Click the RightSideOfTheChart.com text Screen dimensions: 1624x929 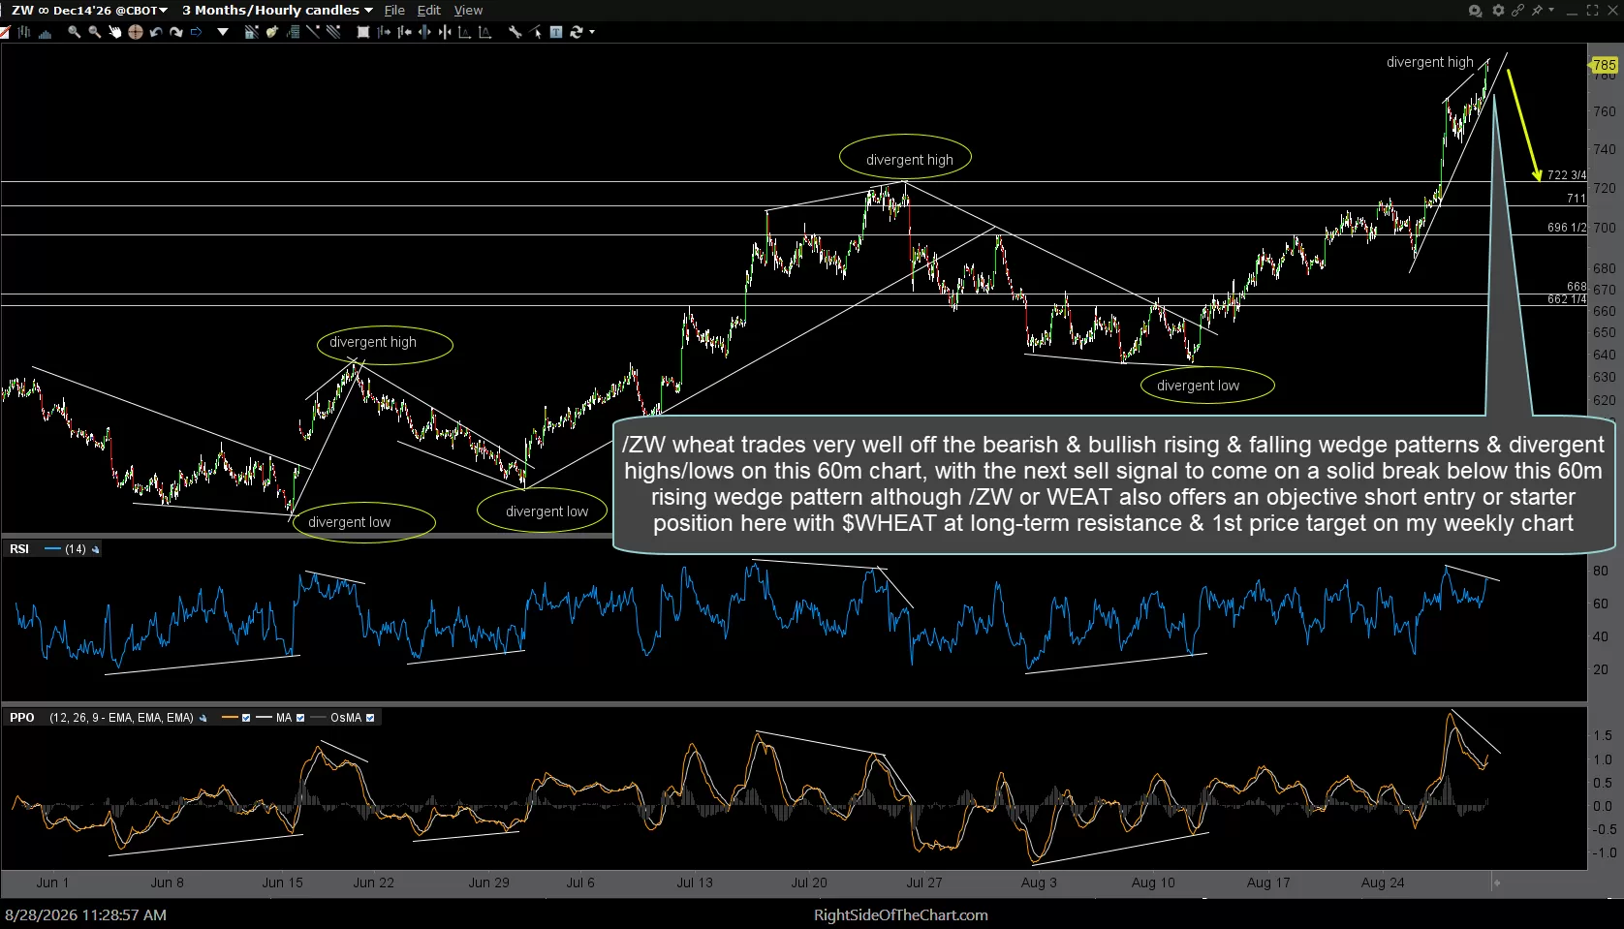point(901,915)
